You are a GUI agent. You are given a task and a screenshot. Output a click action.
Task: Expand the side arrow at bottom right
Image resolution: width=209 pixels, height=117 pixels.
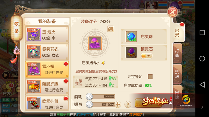click(202, 107)
